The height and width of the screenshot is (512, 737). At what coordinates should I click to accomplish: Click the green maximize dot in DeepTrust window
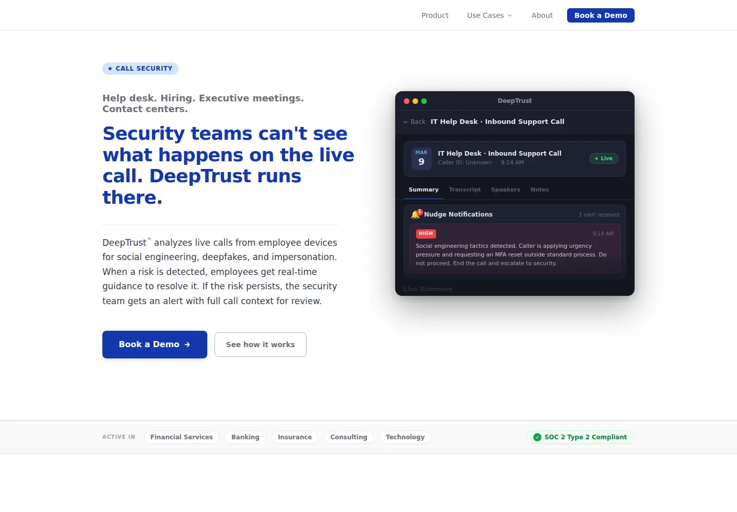pyautogui.click(x=424, y=101)
